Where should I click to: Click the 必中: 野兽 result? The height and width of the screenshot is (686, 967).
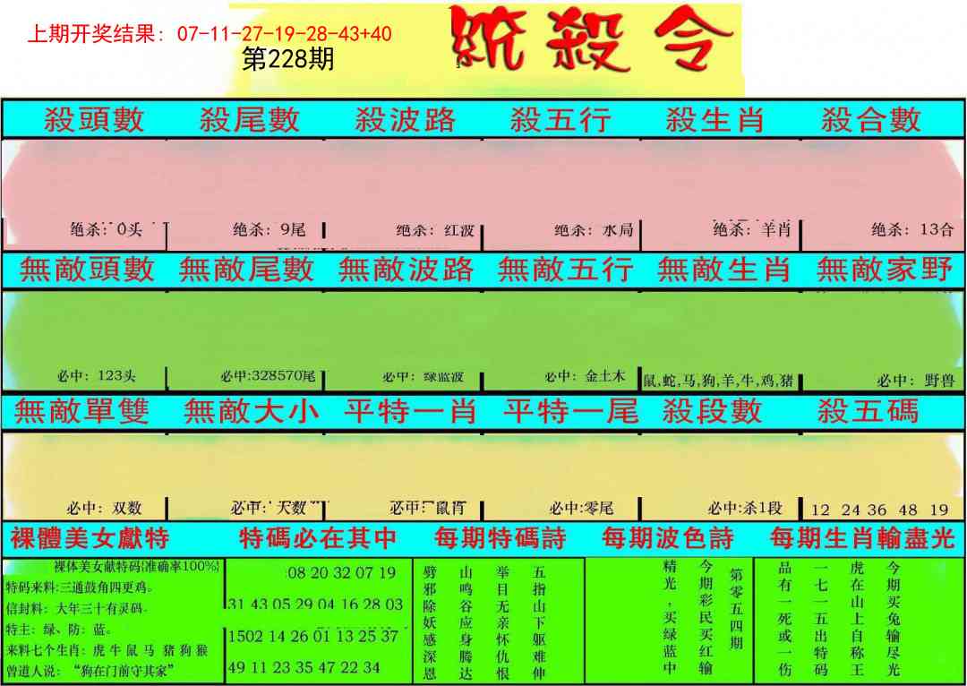[915, 380]
